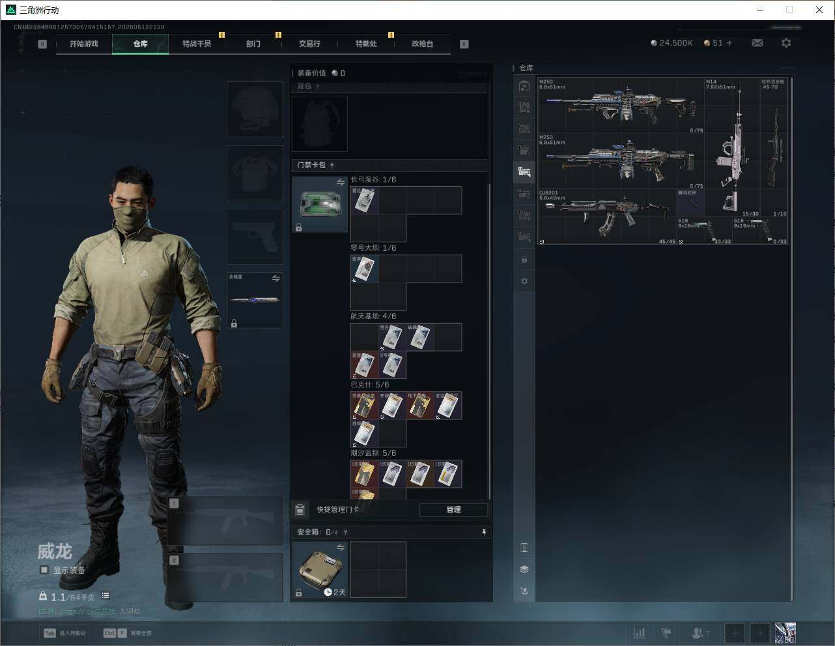
Task: Click the key card under 长弓溪谷
Action: 365,201
